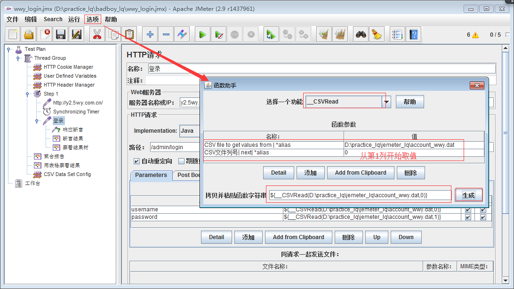Screen dimensions: 514x289
Task: Click the yellow warning errors icon
Action: coord(475,35)
